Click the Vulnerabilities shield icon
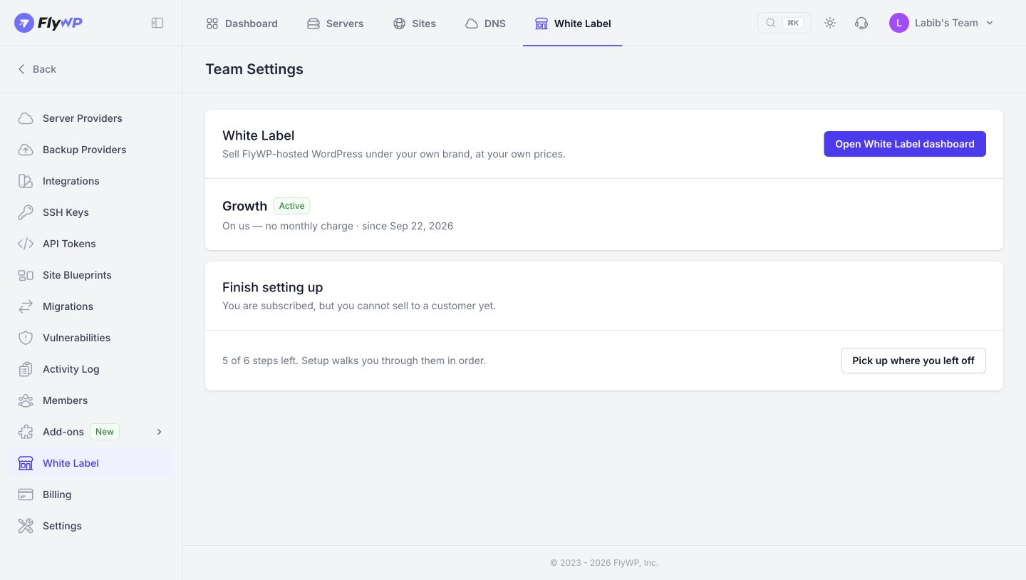The height and width of the screenshot is (580, 1026). coord(26,338)
